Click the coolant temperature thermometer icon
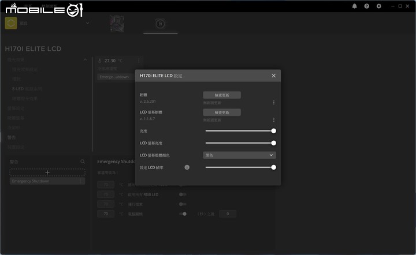Image resolution: width=416 pixels, height=255 pixels. point(100,61)
